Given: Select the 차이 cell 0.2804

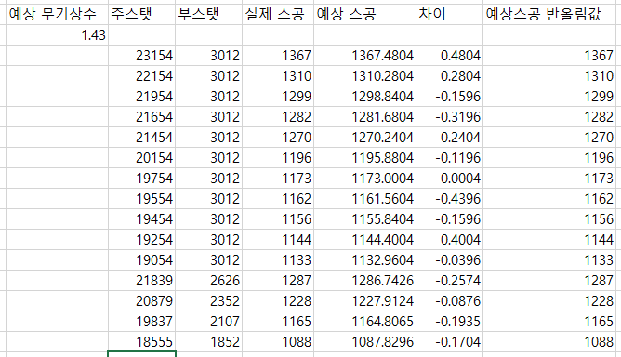Looking at the screenshot, I should pyautogui.click(x=450, y=76).
